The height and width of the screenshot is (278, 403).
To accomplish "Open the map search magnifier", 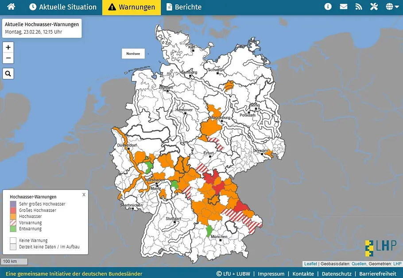I will (x=8, y=74).
